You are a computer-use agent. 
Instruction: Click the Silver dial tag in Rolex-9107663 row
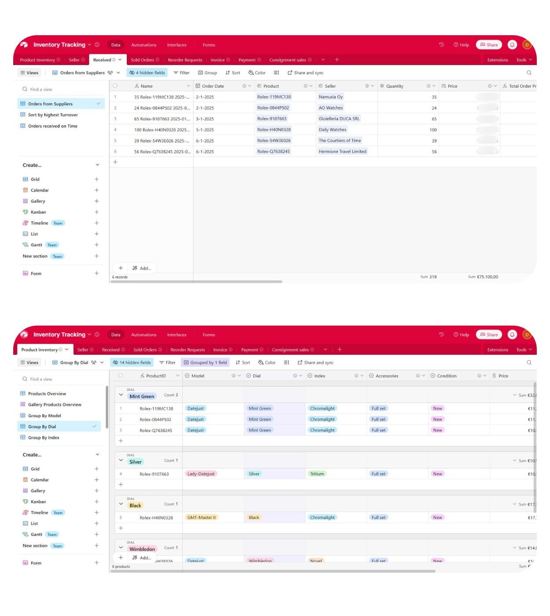tap(254, 474)
